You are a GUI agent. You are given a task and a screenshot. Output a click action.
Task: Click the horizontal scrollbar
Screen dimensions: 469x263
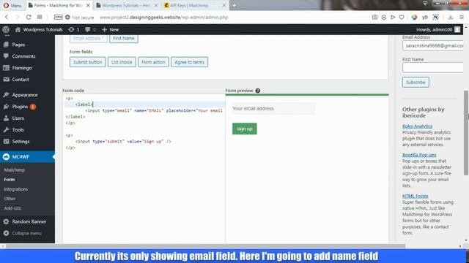205,246
